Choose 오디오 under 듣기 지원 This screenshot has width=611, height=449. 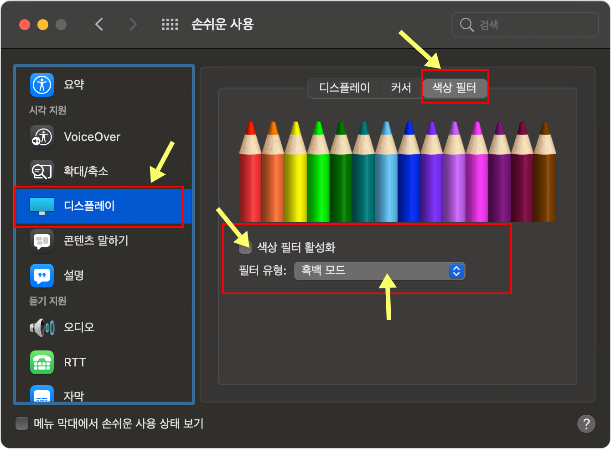coord(103,327)
